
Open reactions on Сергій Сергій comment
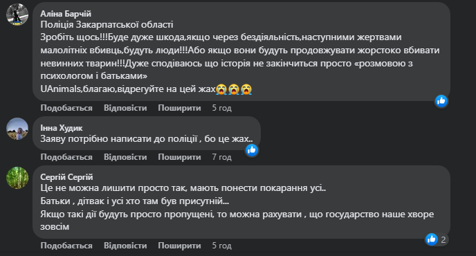436,239
